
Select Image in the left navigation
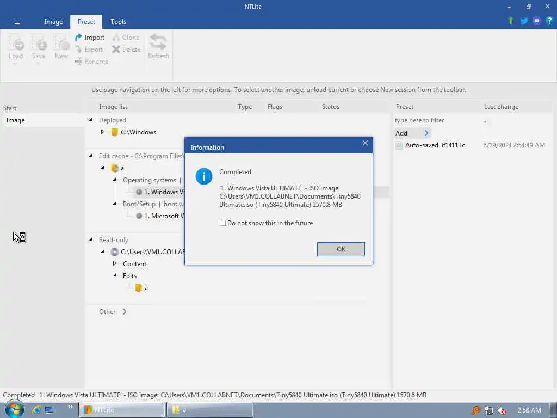point(42,120)
